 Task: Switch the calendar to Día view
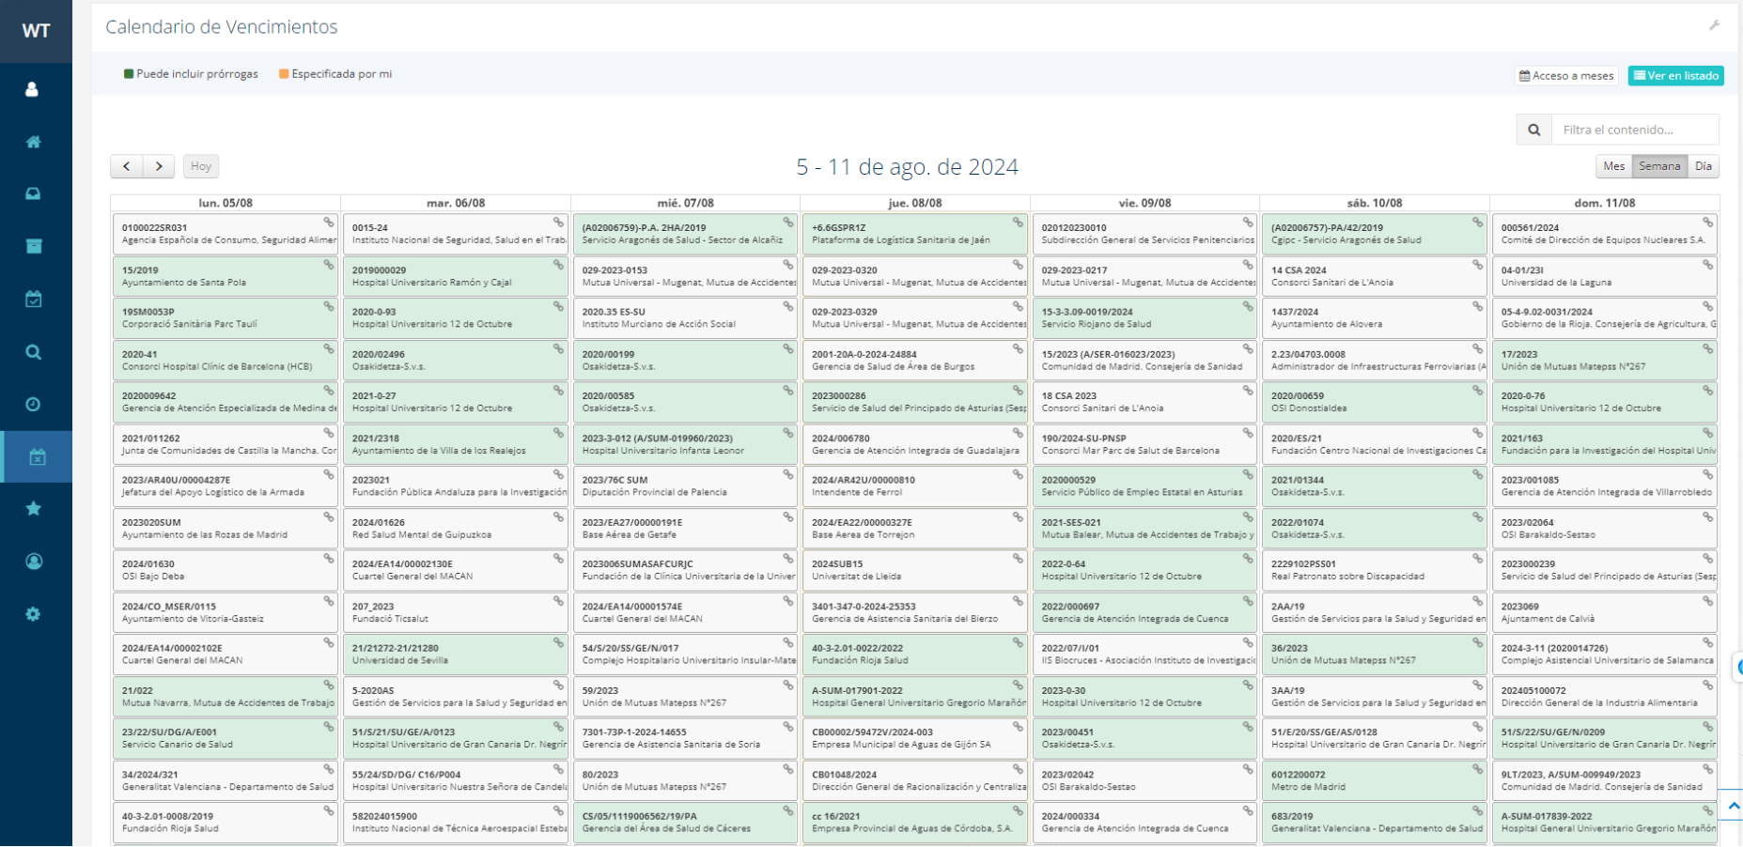coord(1703,166)
